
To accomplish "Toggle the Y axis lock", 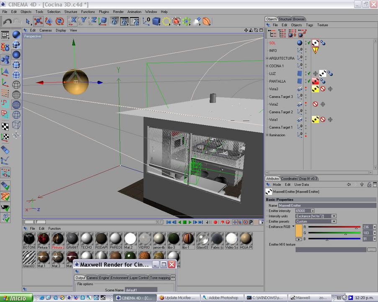I will 82,21.
